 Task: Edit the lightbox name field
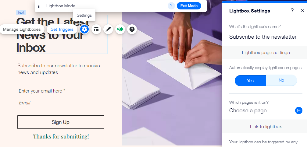coord(263,37)
